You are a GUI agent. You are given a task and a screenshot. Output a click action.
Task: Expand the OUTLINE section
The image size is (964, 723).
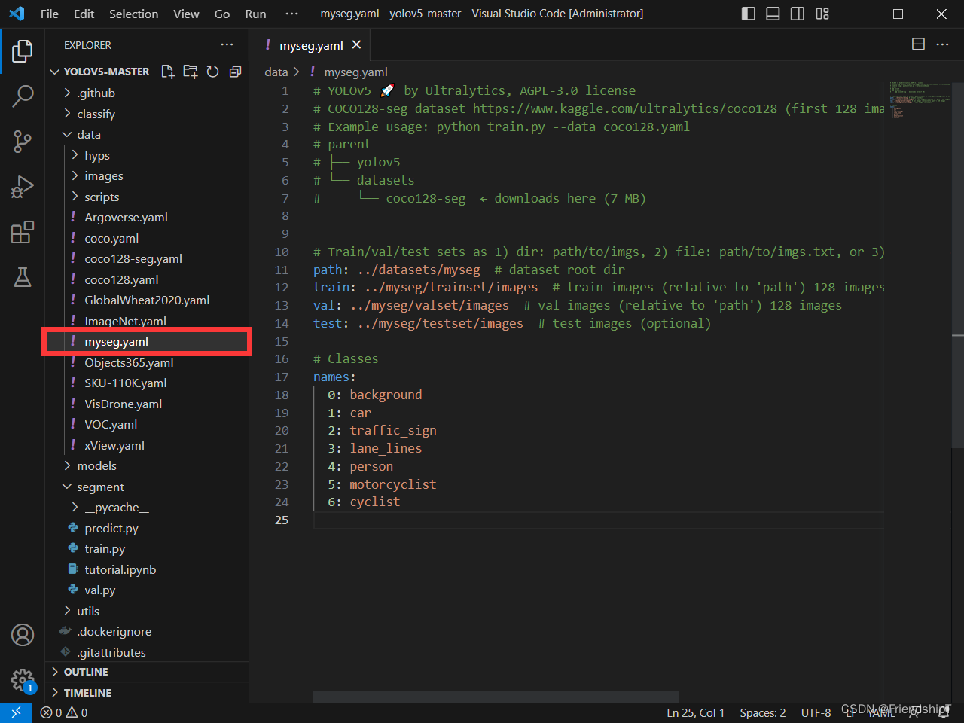tap(147, 672)
